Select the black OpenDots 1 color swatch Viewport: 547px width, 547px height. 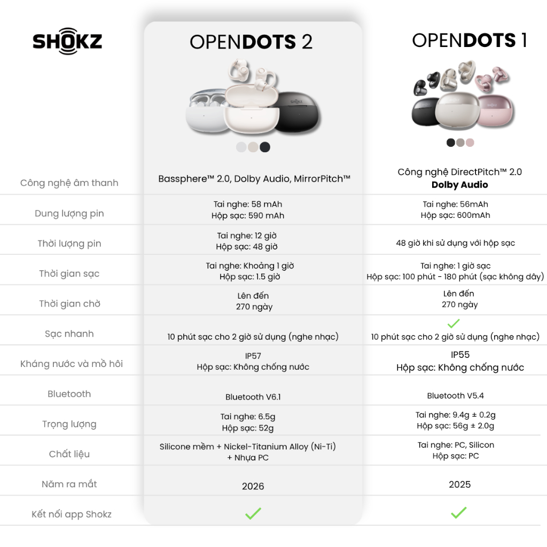[451, 142]
